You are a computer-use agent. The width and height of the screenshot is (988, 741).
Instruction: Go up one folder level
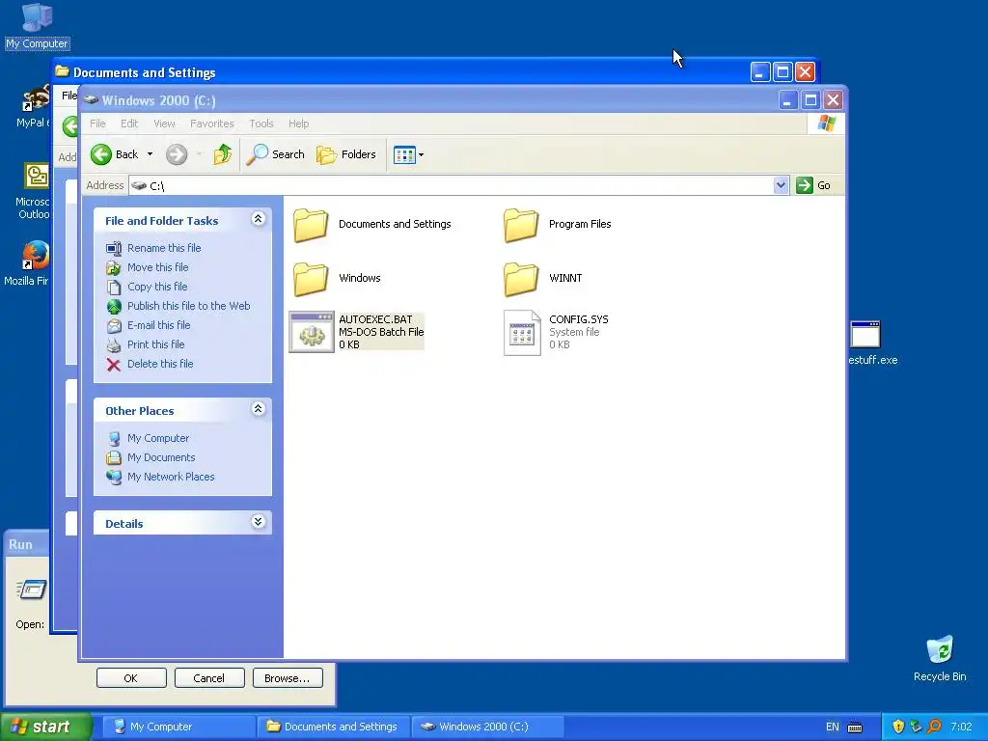[223, 154]
